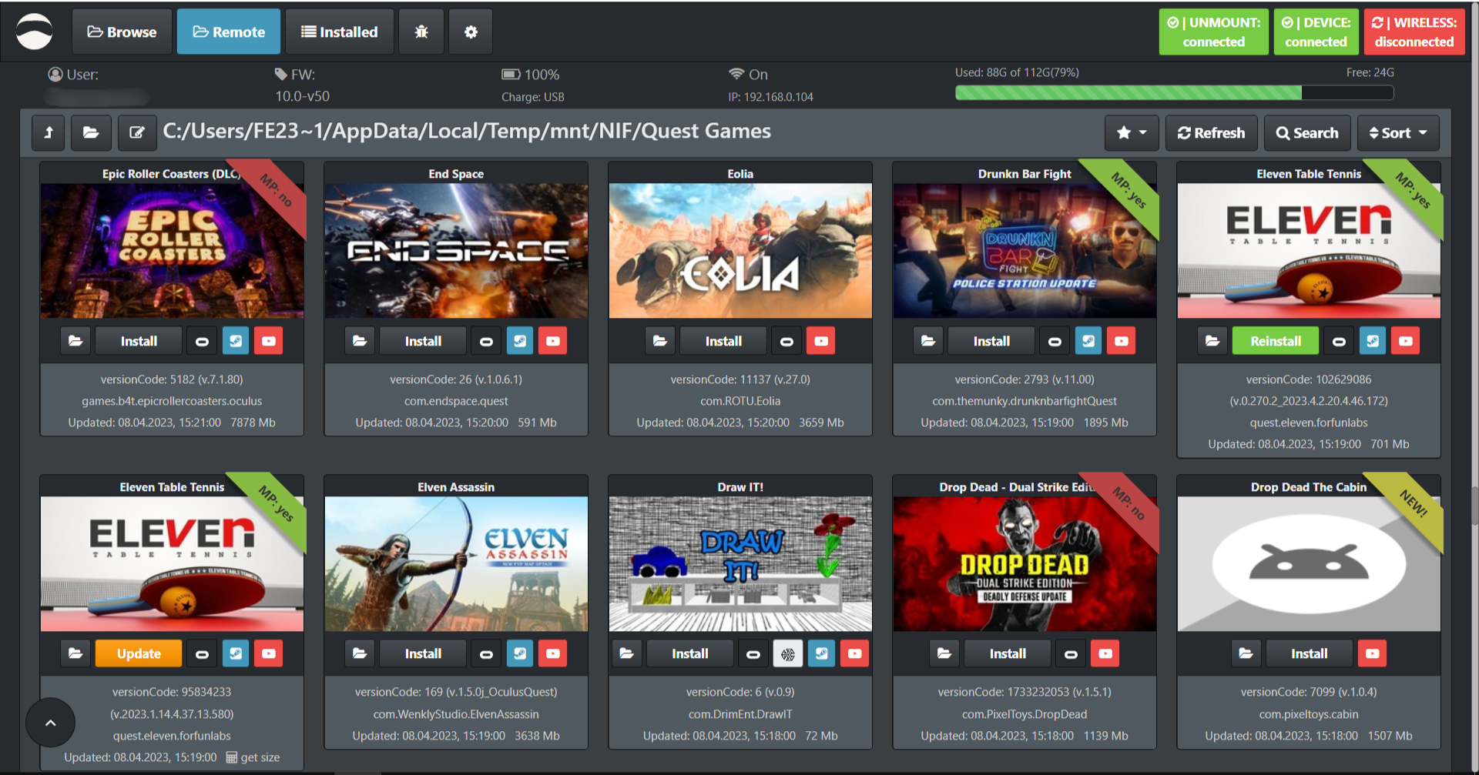This screenshot has width=1479, height=775.
Task: Open the Steam link for End Space
Action: 520,341
